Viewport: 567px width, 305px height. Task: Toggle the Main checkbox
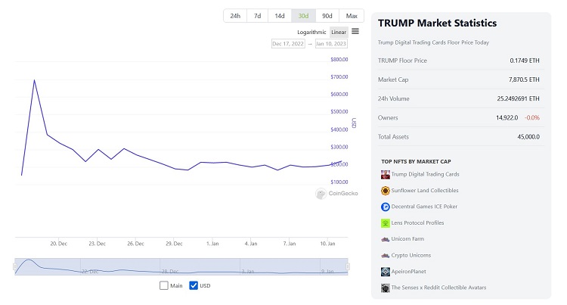click(x=164, y=285)
